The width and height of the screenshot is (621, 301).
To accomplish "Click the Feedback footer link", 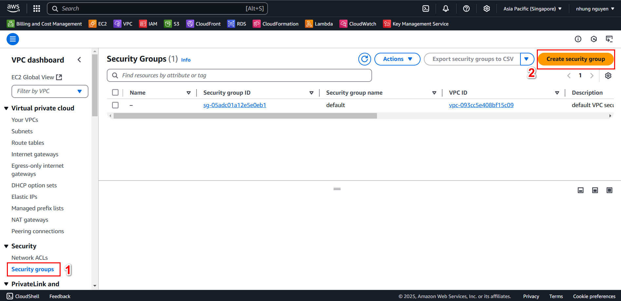I will (x=60, y=296).
